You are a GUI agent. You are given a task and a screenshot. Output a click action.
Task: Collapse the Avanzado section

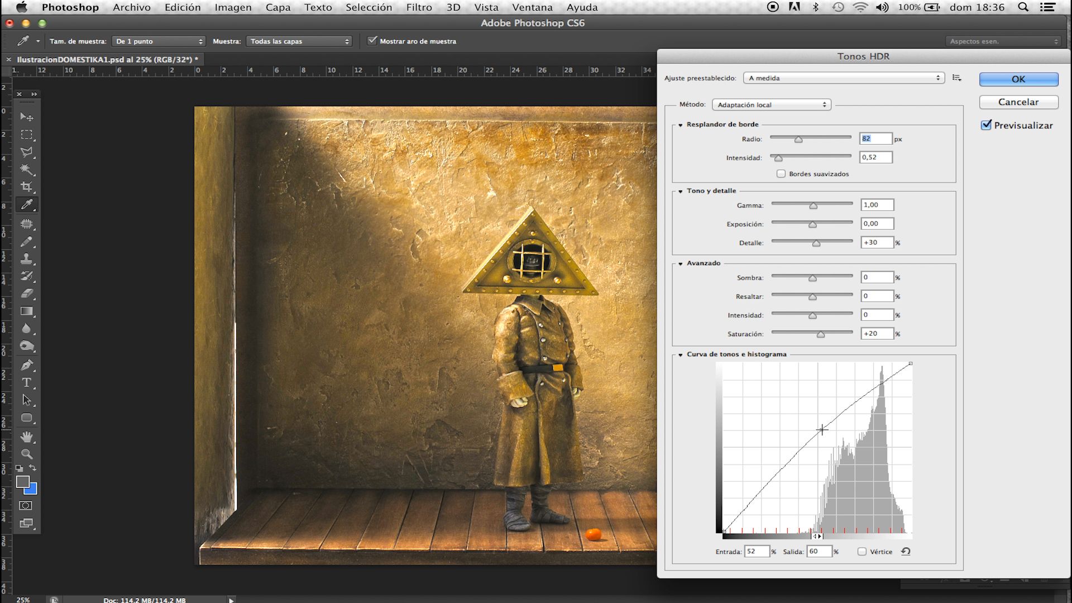point(681,264)
